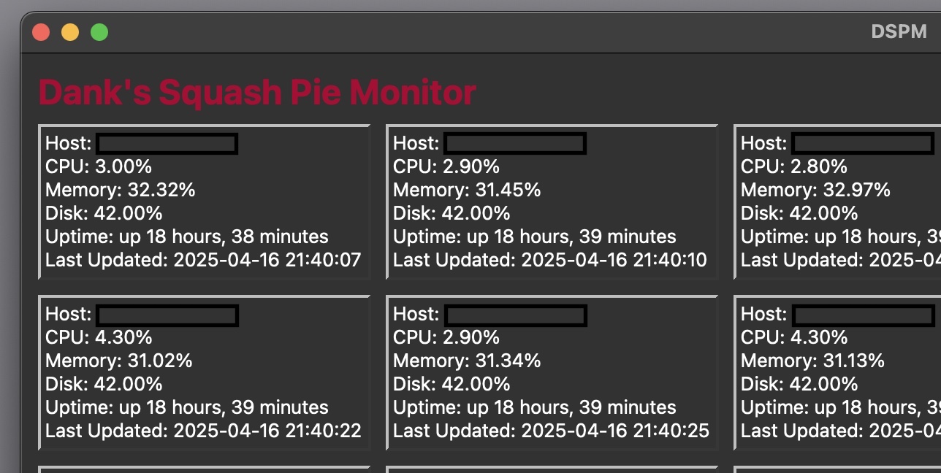Image resolution: width=941 pixels, height=473 pixels.
Task: Click the uptime showing 18 hours, 38 minutes
Action: tap(187, 236)
